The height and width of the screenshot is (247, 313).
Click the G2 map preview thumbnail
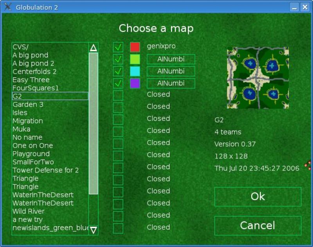pos(258,78)
